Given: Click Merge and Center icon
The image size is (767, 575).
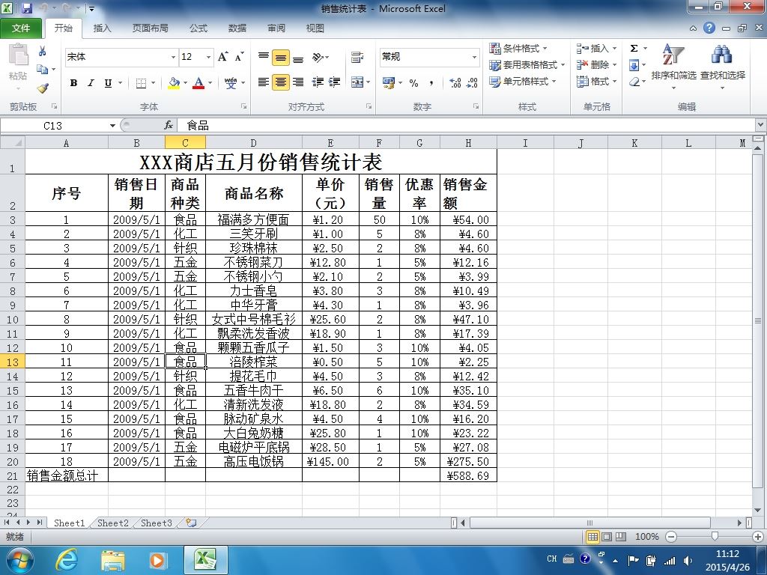Looking at the screenshot, I should (x=357, y=82).
